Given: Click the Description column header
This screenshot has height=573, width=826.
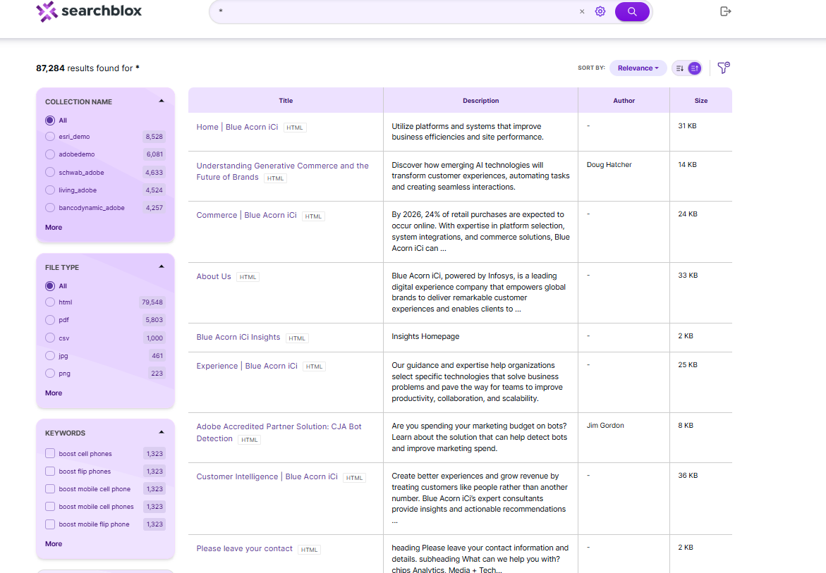Looking at the screenshot, I should point(481,101).
